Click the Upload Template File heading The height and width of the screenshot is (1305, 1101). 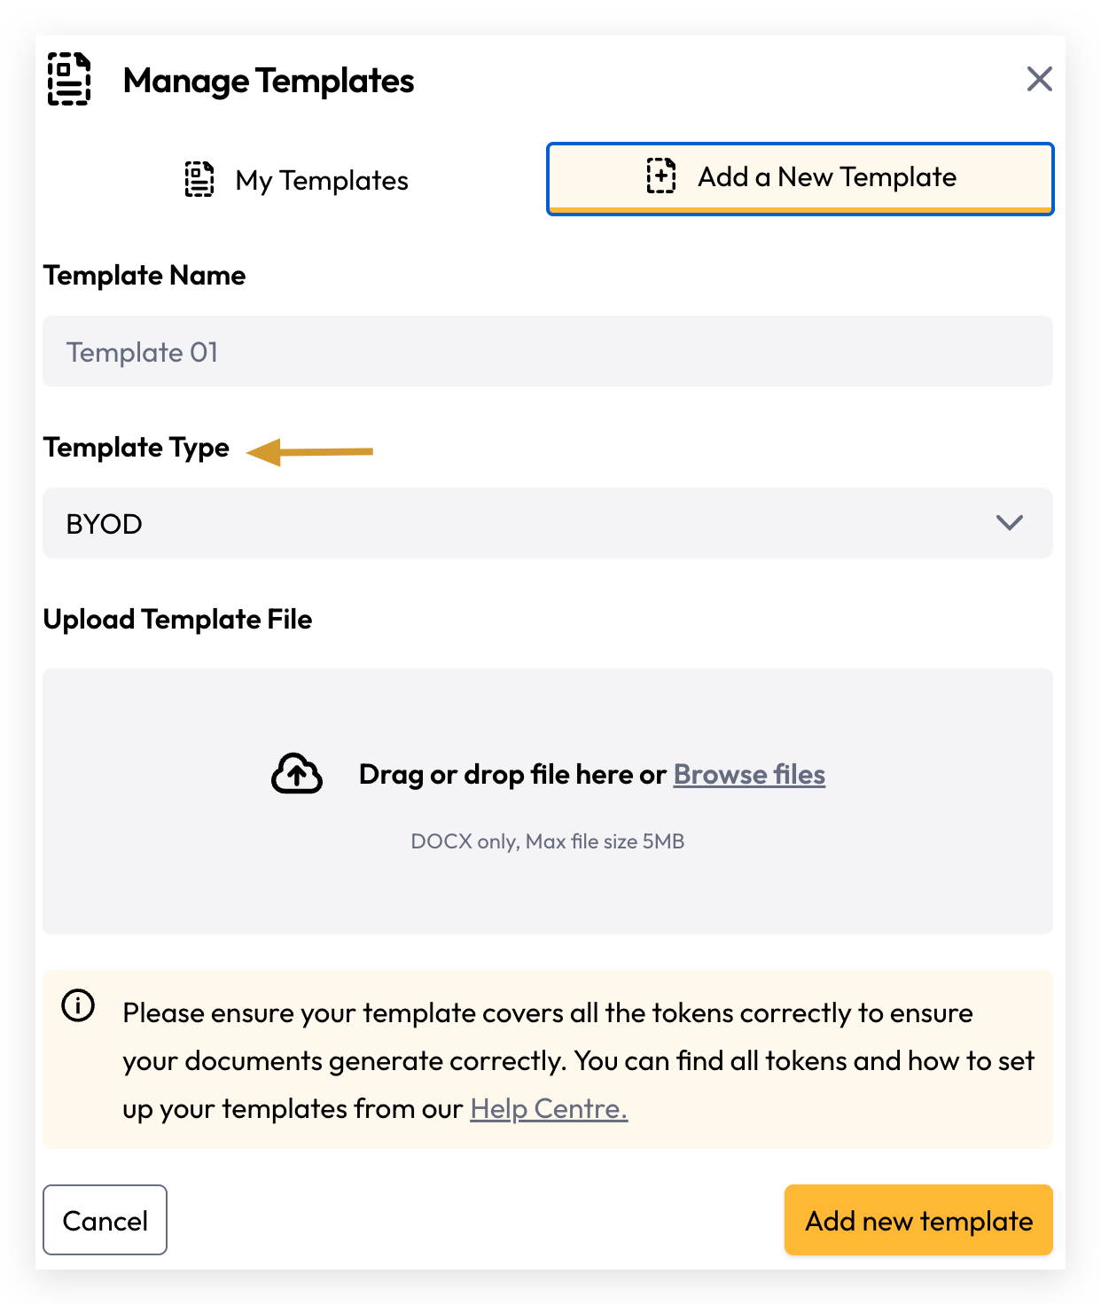pyautogui.click(x=177, y=619)
